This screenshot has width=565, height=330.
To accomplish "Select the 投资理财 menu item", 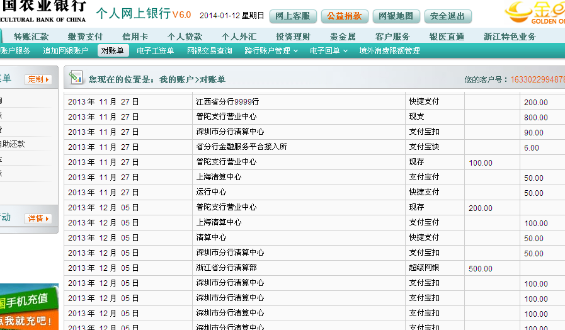I will click(293, 37).
